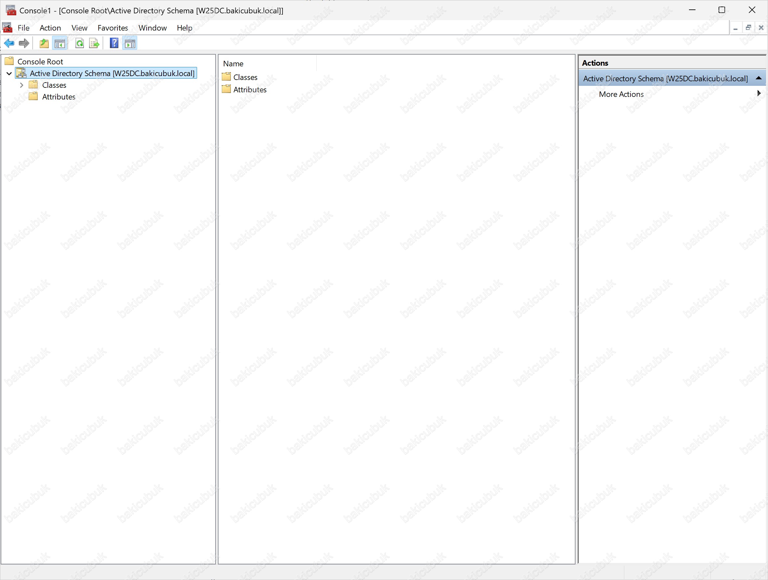Close the Console1 main window
The width and height of the screenshot is (768, 580).
coord(752,10)
